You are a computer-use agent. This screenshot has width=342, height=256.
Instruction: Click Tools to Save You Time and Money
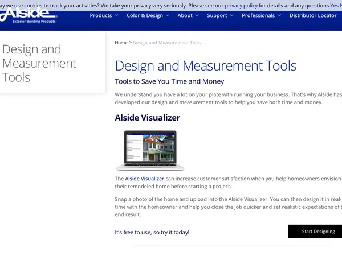(169, 81)
